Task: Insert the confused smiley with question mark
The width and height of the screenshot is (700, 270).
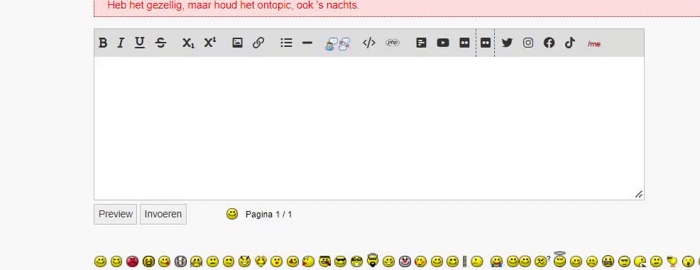Action: (x=542, y=261)
